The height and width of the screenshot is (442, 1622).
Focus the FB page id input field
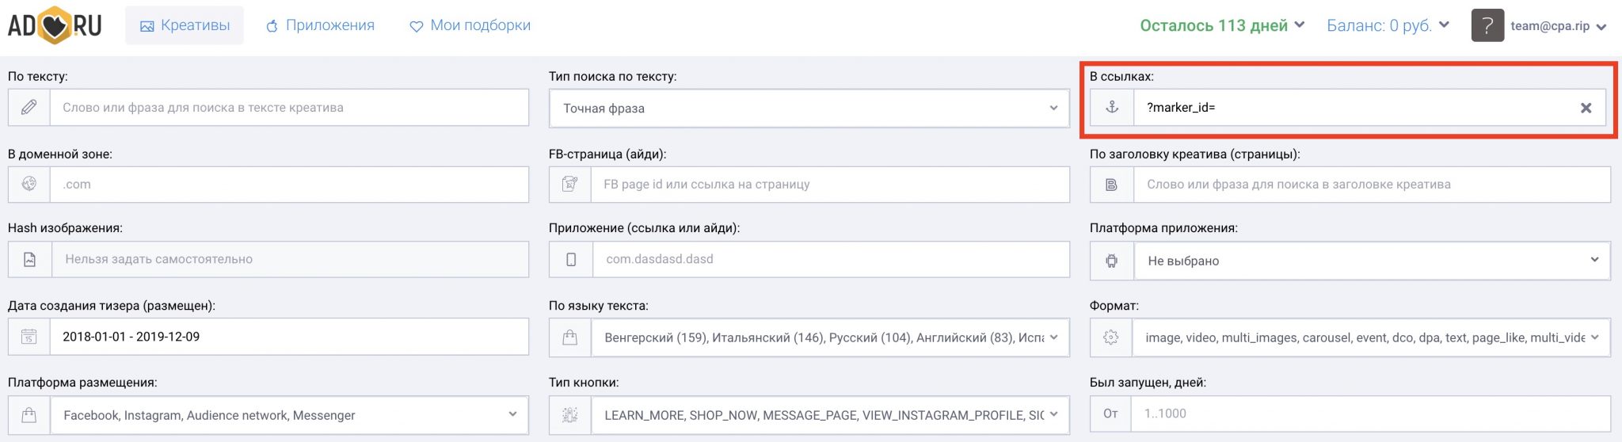coord(829,185)
